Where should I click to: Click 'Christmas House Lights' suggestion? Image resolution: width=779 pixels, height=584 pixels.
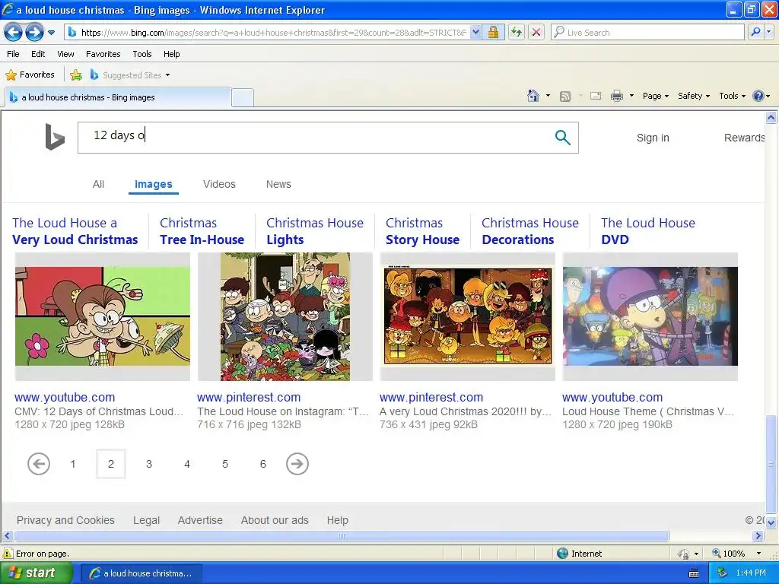click(314, 231)
